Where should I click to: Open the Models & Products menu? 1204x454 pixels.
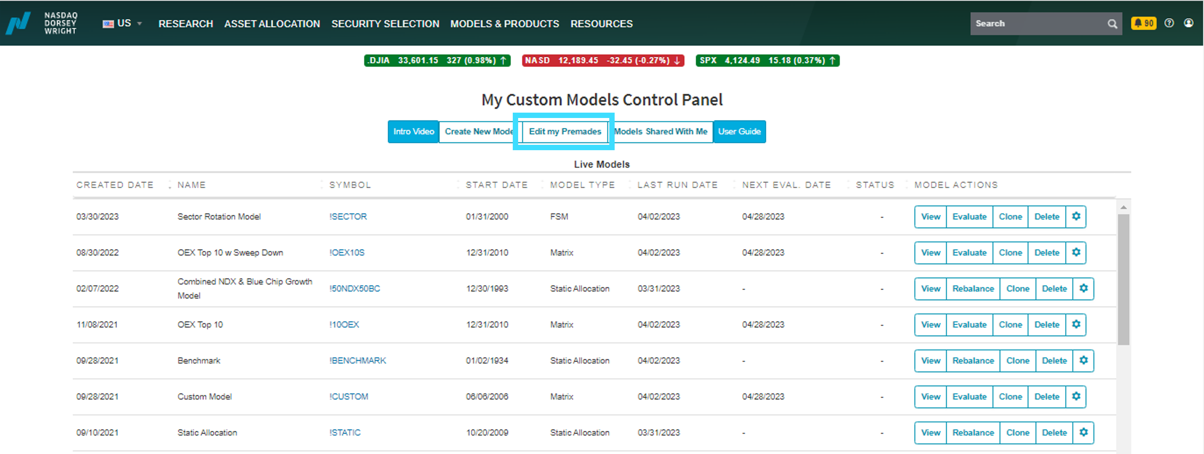point(504,24)
